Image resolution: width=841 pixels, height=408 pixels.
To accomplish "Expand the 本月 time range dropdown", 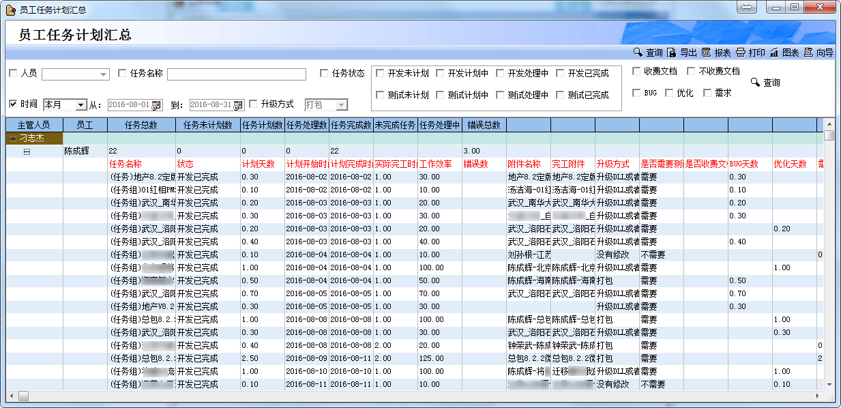I will click(81, 105).
